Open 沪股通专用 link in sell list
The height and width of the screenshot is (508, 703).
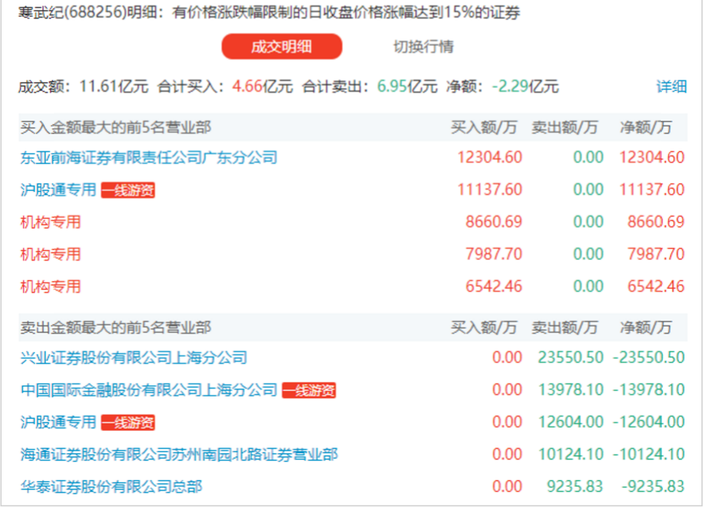click(58, 422)
